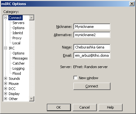This screenshot has height=114, width=136.
Task: Expand the Other category
Action: tap(5, 99)
